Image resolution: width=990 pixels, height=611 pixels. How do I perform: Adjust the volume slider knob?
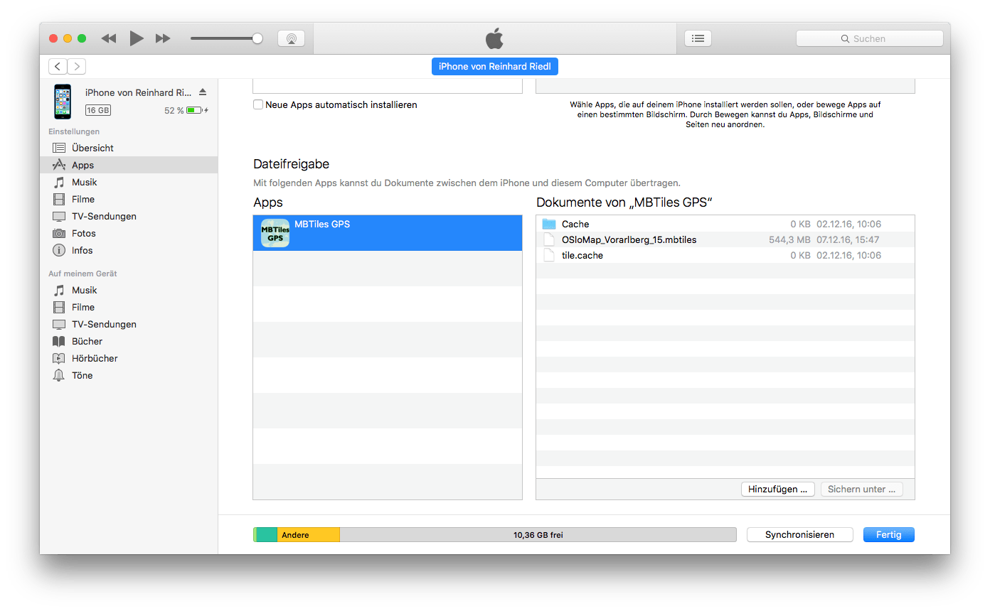click(257, 38)
